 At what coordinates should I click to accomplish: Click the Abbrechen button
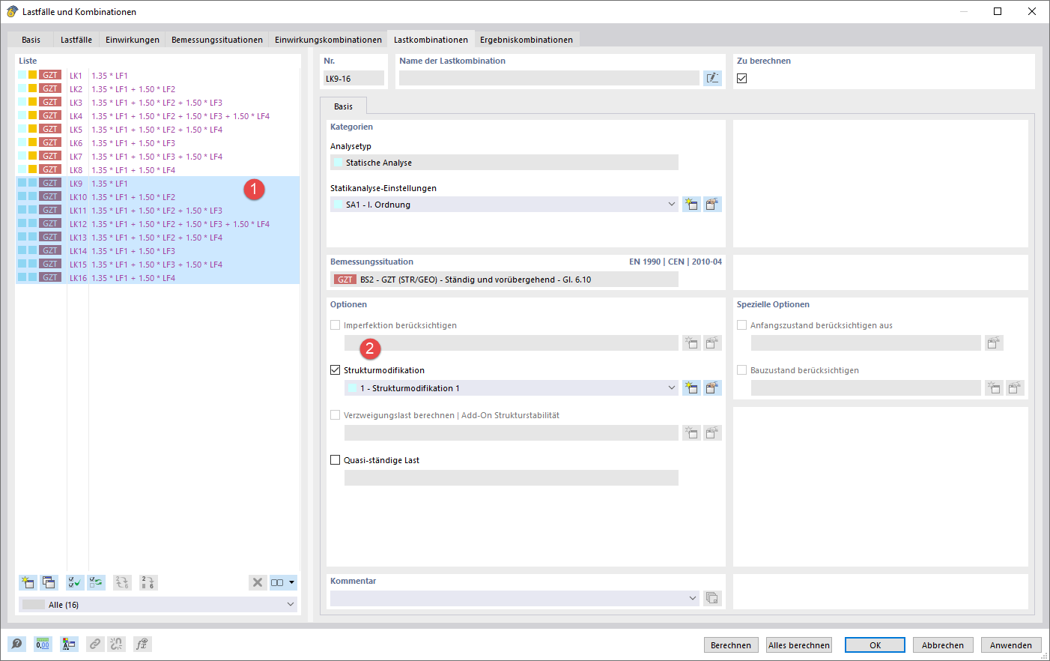(x=943, y=645)
